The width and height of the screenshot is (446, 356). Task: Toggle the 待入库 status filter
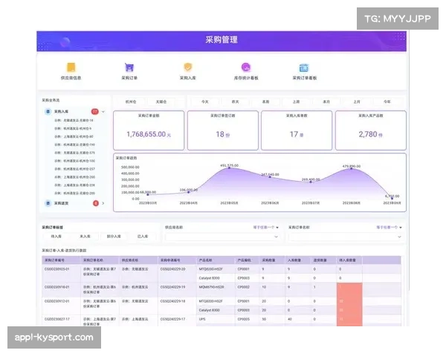[x=56, y=236]
